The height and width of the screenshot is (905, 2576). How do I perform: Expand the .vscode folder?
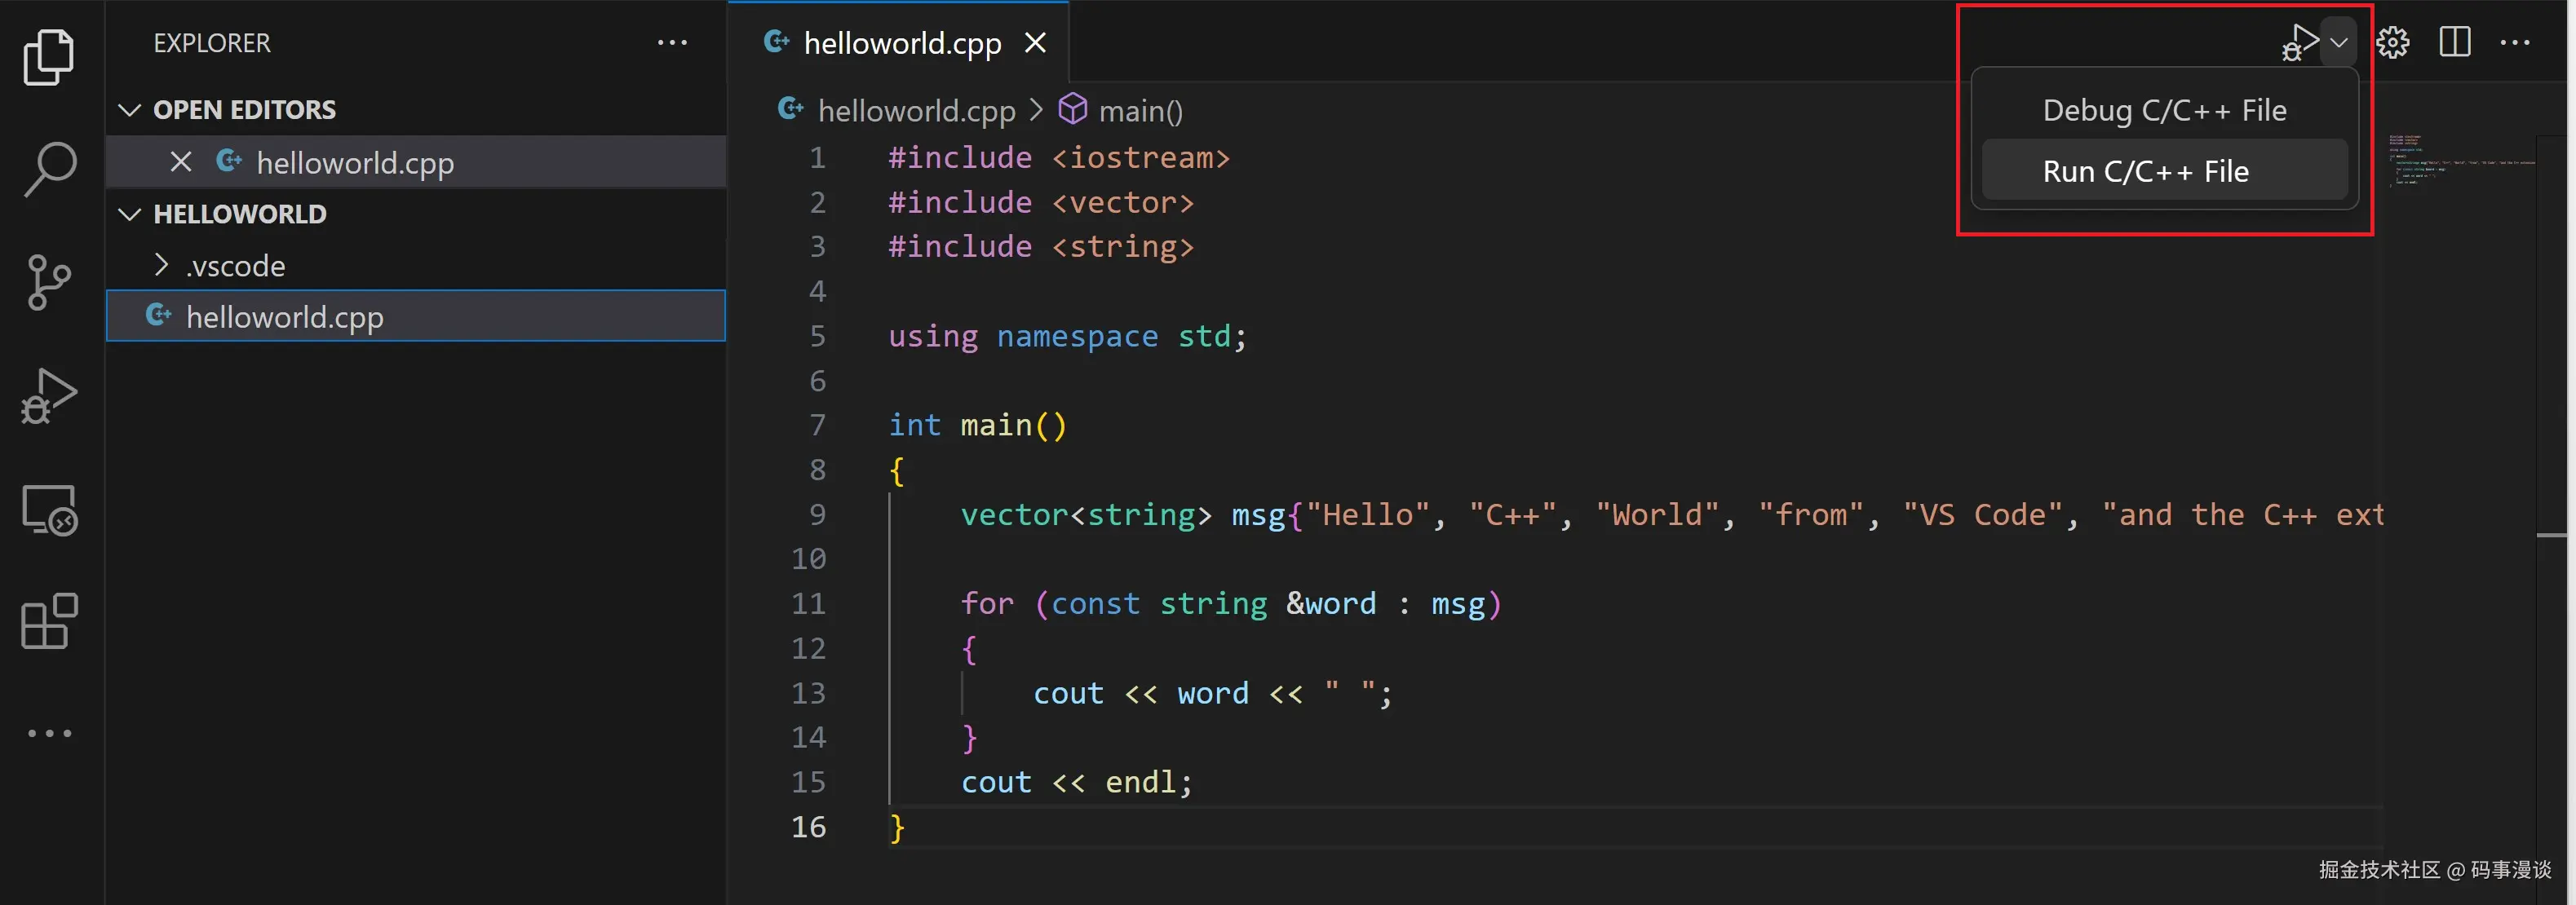(162, 265)
